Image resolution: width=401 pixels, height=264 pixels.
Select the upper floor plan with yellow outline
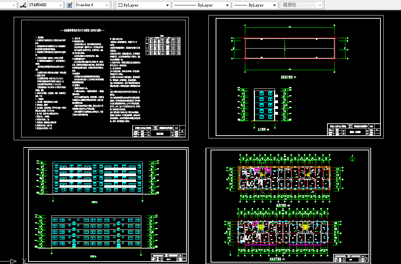(285, 178)
